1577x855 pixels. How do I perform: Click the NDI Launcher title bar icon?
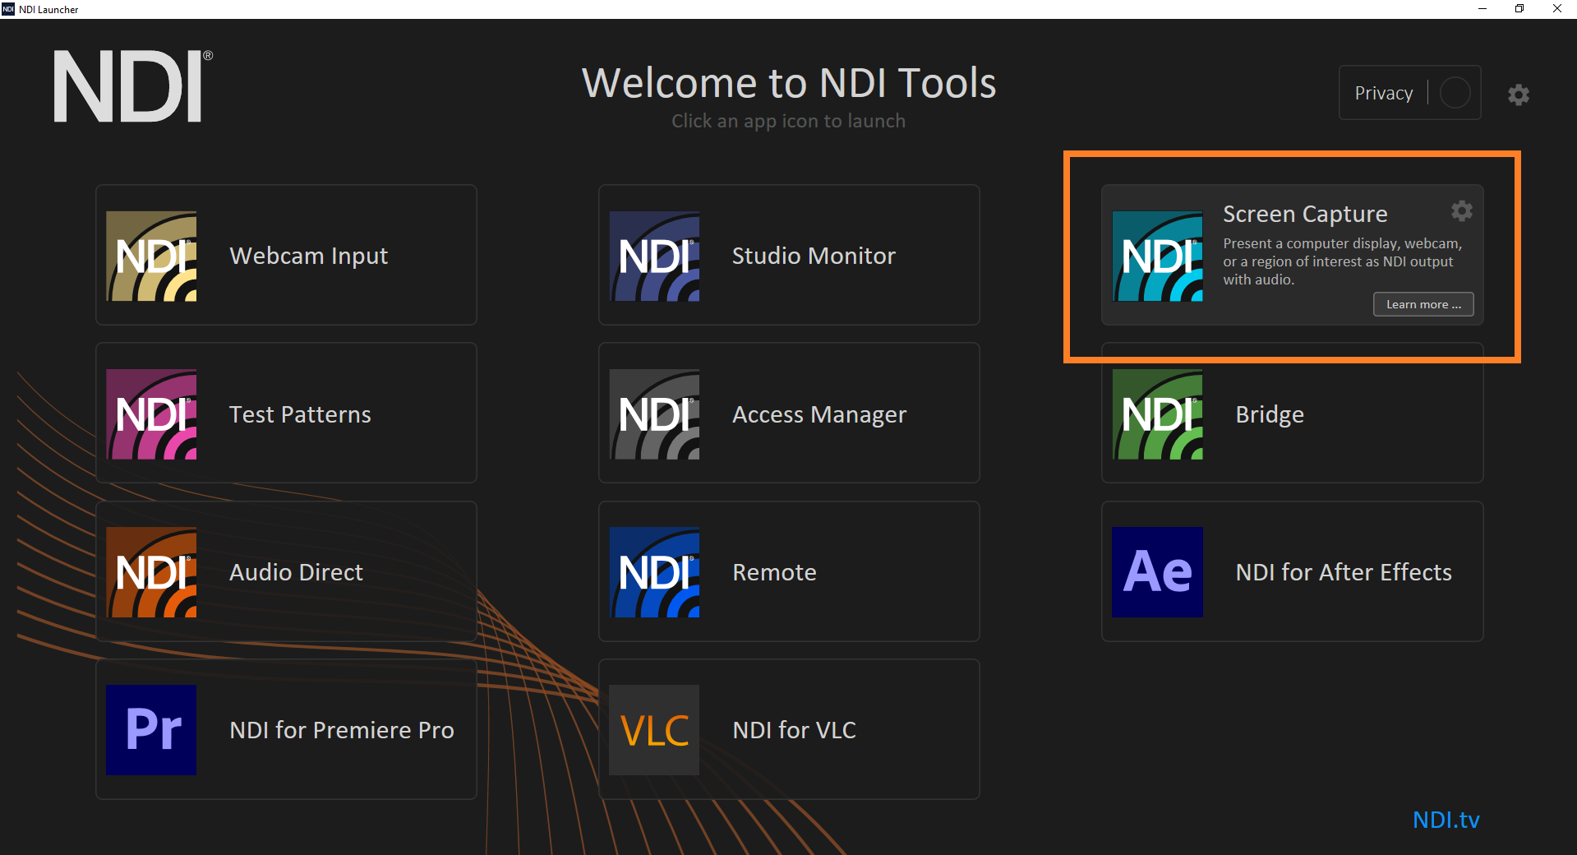8,9
